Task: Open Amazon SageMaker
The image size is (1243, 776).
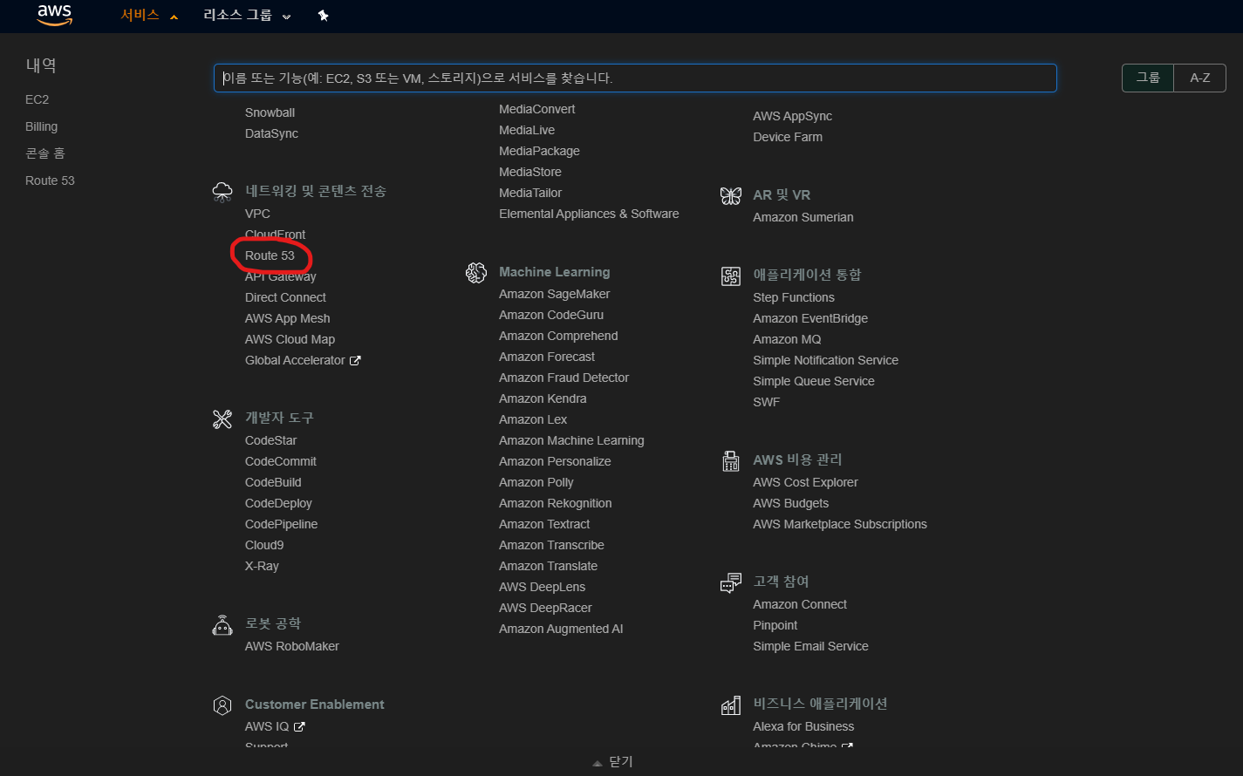Action: pos(555,294)
